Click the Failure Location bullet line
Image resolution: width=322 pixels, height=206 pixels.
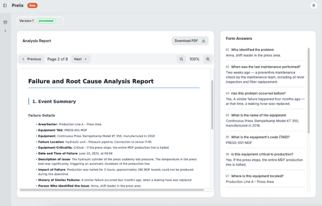pos(95,142)
